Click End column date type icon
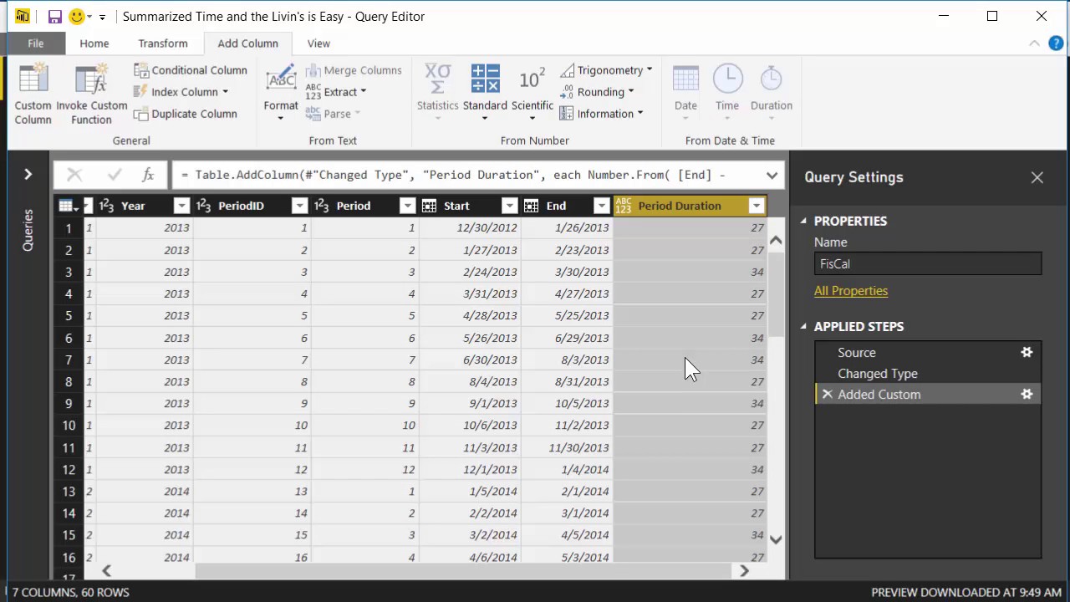This screenshot has height=602, width=1070. click(531, 206)
